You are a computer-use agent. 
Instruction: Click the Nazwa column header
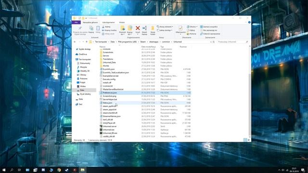[103, 47]
